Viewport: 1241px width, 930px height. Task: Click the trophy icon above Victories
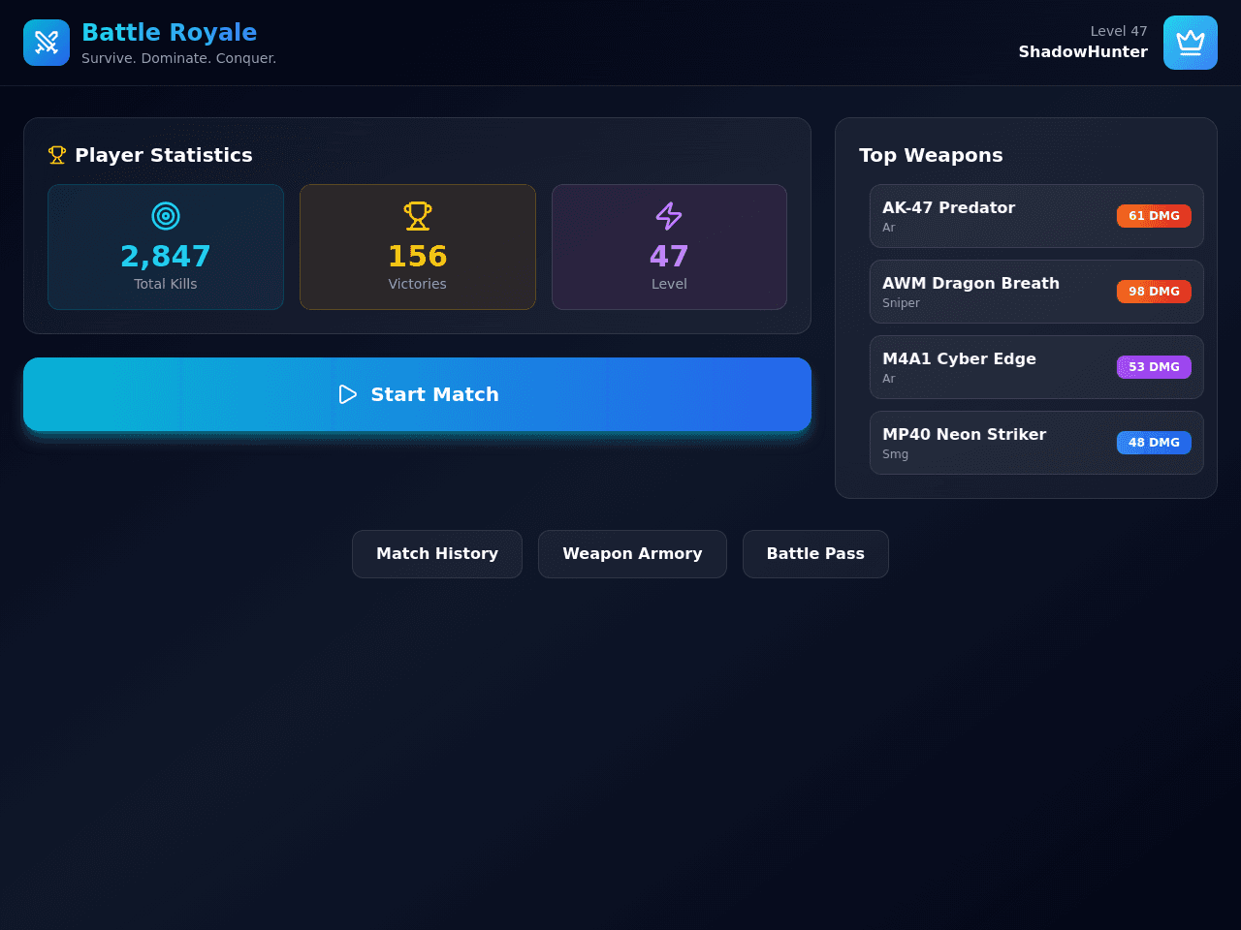418,216
